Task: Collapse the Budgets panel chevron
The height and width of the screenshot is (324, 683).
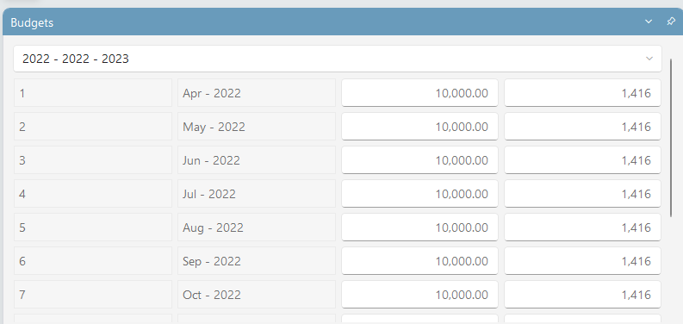Action: point(649,22)
